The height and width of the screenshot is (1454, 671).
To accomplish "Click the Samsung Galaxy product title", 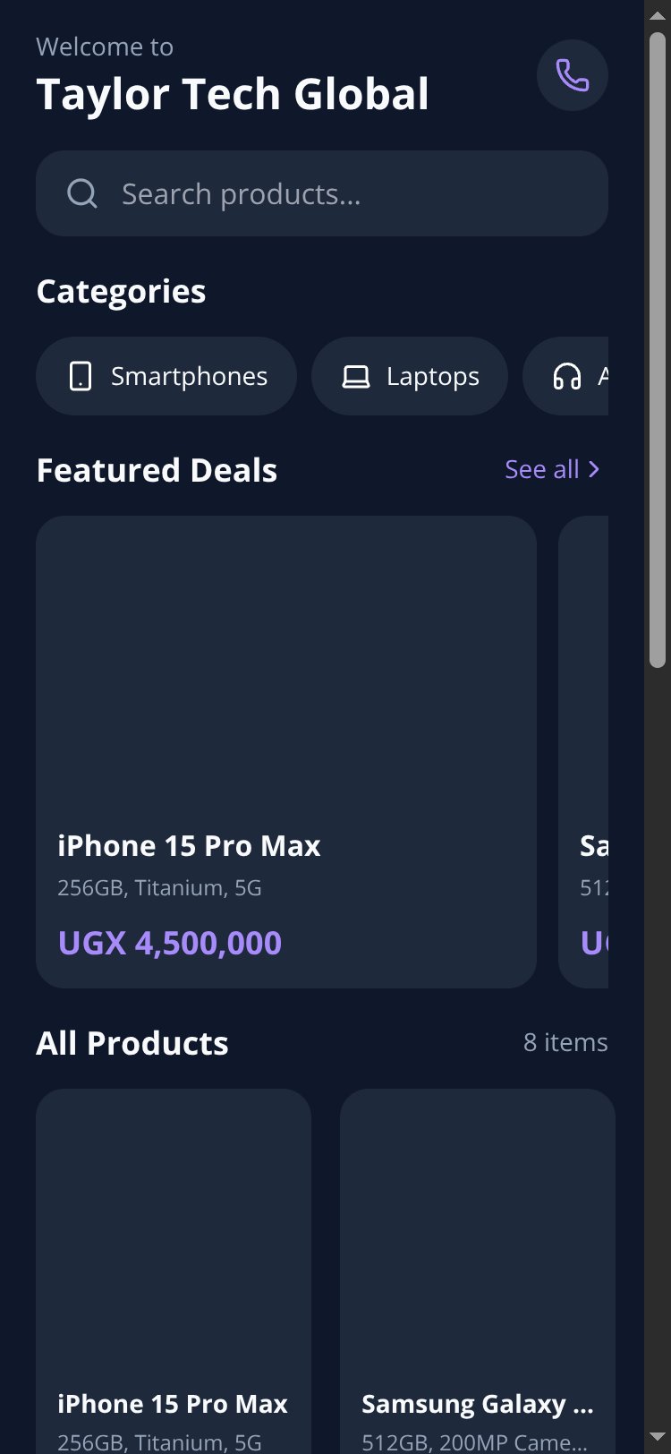I will (478, 1404).
